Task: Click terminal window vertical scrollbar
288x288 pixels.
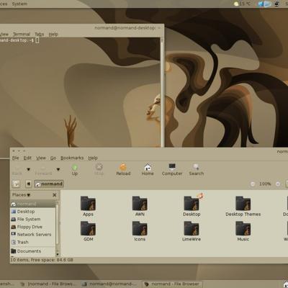Action: (162, 92)
